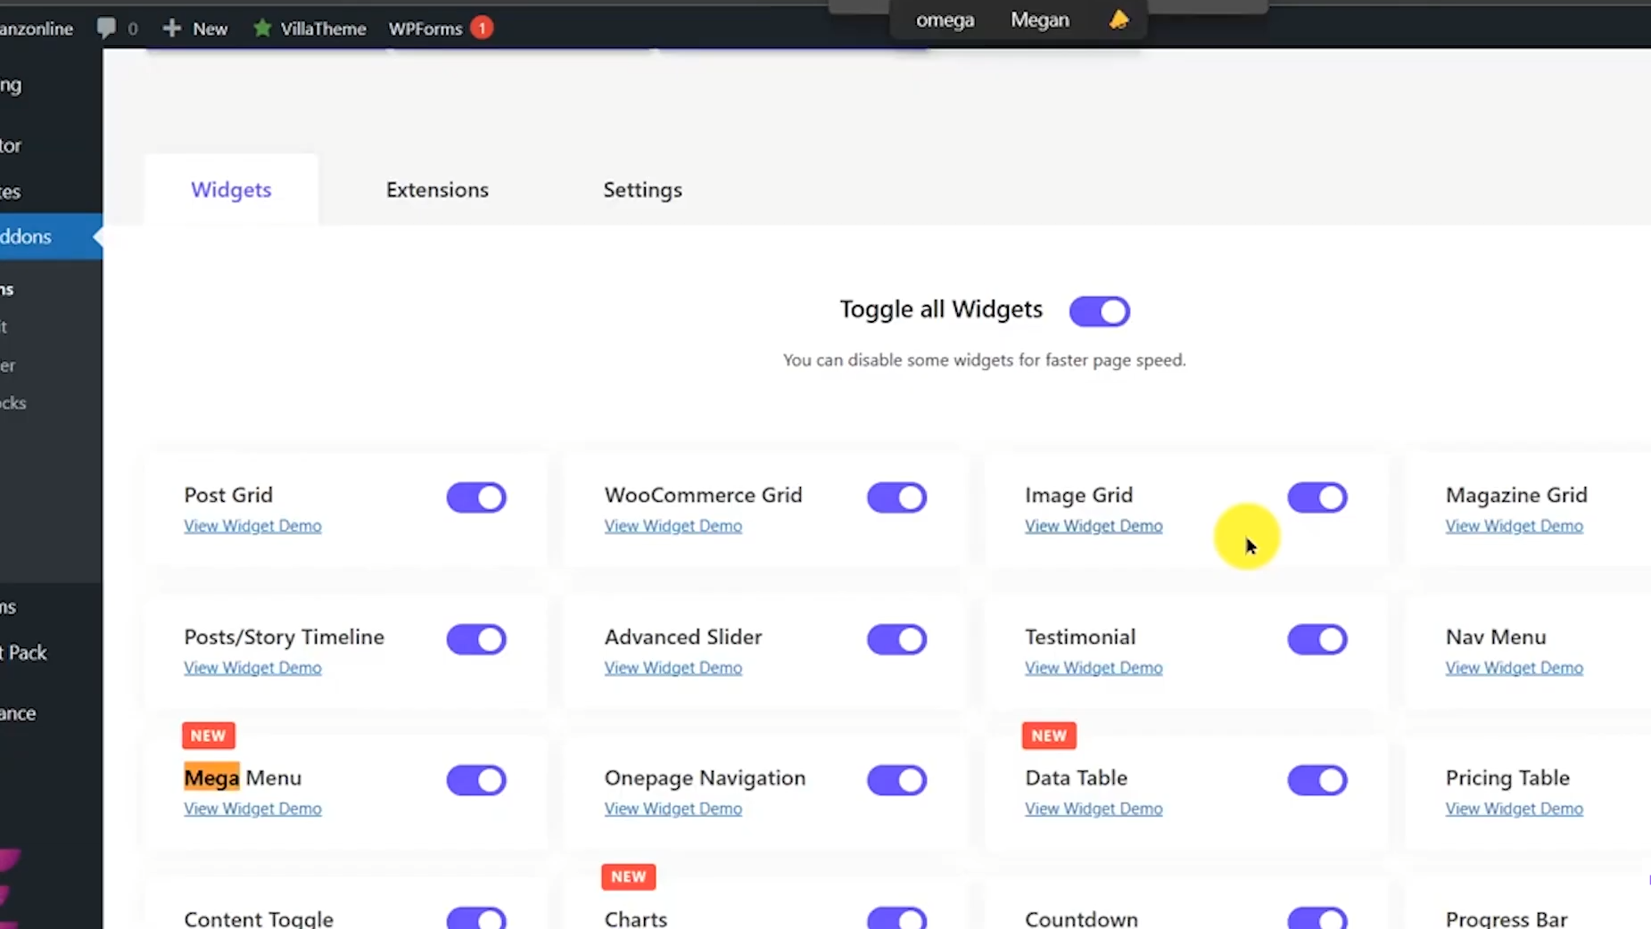Open the Settings tab
The width and height of the screenshot is (1651, 929).
[642, 190]
